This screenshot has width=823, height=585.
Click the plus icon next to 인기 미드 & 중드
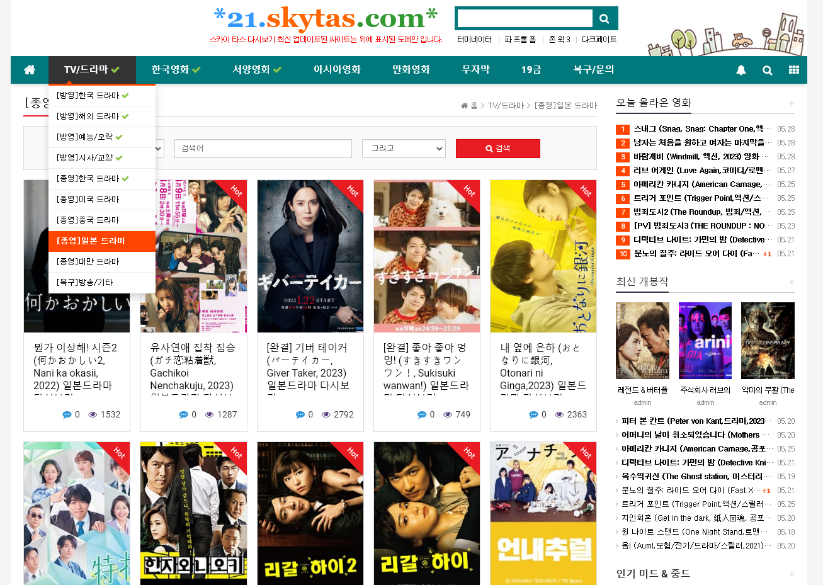(792, 574)
